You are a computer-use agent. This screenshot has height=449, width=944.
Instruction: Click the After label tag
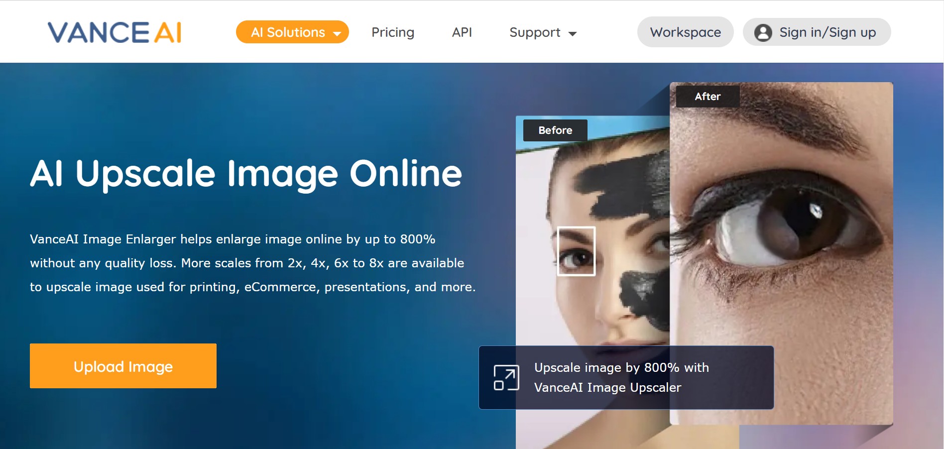[708, 97]
